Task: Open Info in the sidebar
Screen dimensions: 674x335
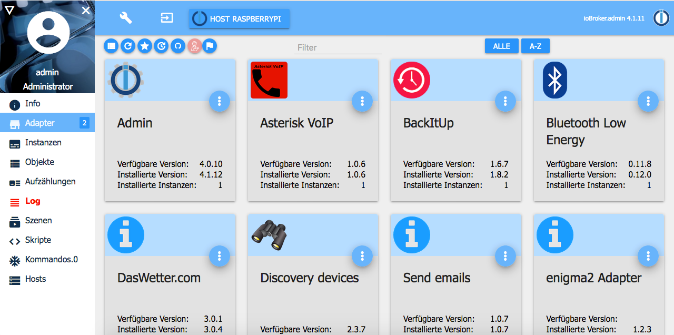Action: point(47,104)
